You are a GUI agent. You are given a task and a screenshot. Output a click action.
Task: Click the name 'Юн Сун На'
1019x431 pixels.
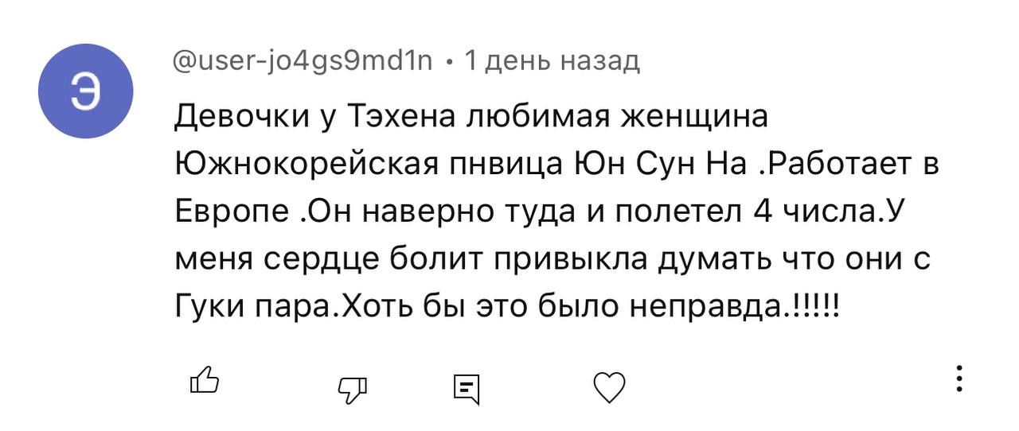pyautogui.click(x=661, y=165)
